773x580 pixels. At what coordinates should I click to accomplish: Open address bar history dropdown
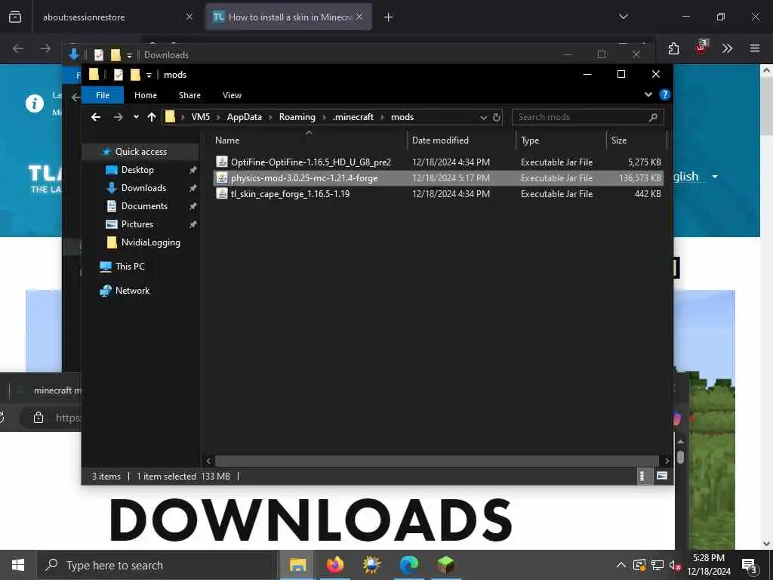(484, 117)
